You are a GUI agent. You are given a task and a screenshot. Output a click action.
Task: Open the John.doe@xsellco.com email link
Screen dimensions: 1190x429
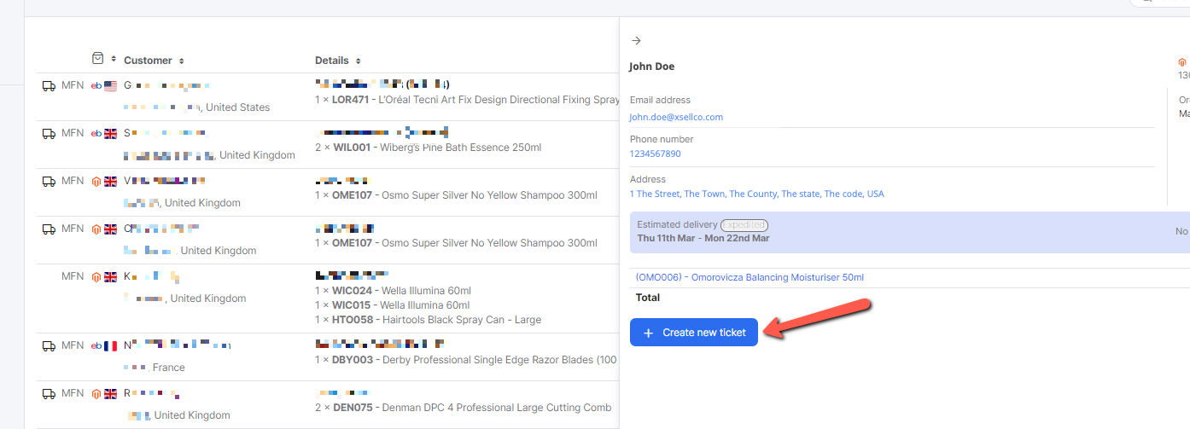point(676,117)
